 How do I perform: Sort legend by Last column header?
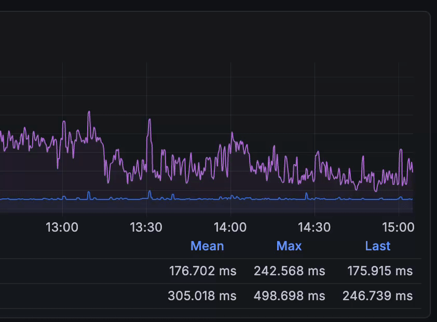[378, 246]
